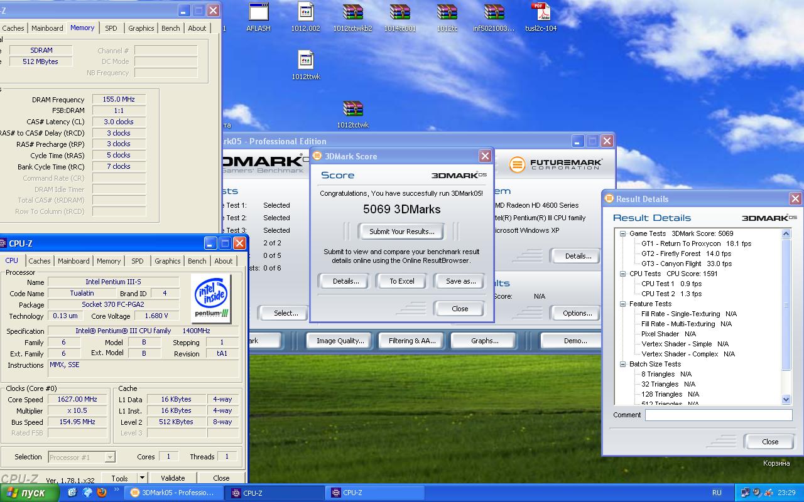
Task: Click Save as in the score dialog
Action: coord(460,281)
